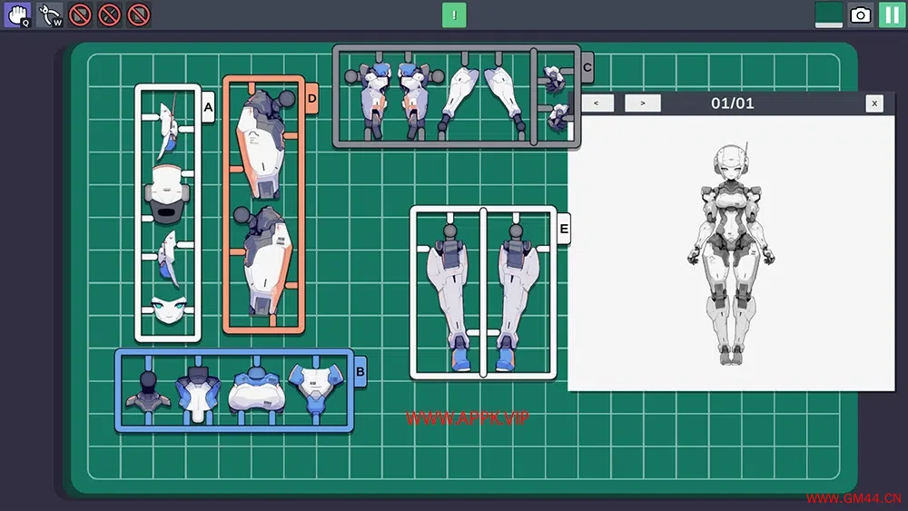
Task: Click runner label E tab
Action: pyautogui.click(x=563, y=231)
